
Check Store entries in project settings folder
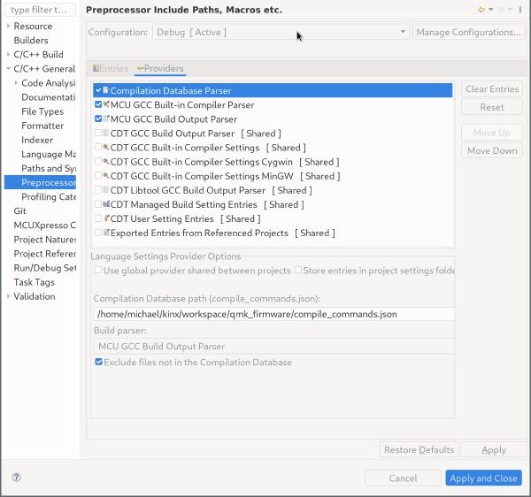[298, 270]
